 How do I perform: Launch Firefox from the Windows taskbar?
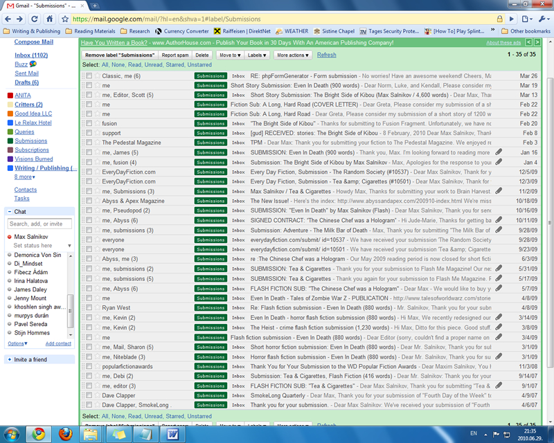[x=64, y=433]
